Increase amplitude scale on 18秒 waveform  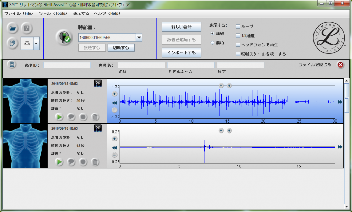click(114, 139)
